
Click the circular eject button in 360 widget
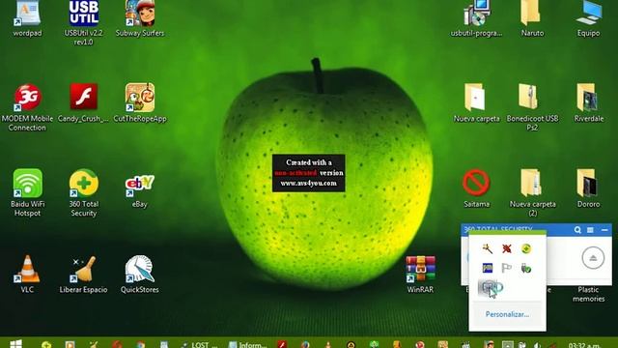[593, 258]
